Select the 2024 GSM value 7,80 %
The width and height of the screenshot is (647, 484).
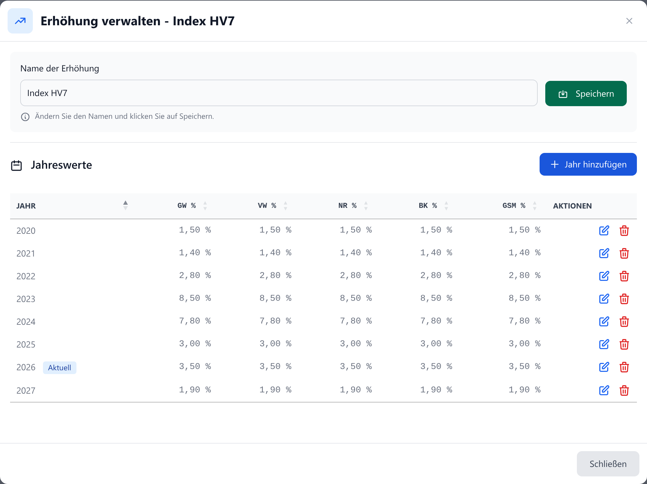(x=524, y=321)
